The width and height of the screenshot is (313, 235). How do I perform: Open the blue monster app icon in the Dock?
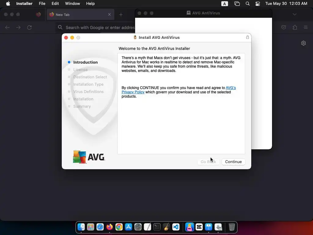(x=190, y=227)
